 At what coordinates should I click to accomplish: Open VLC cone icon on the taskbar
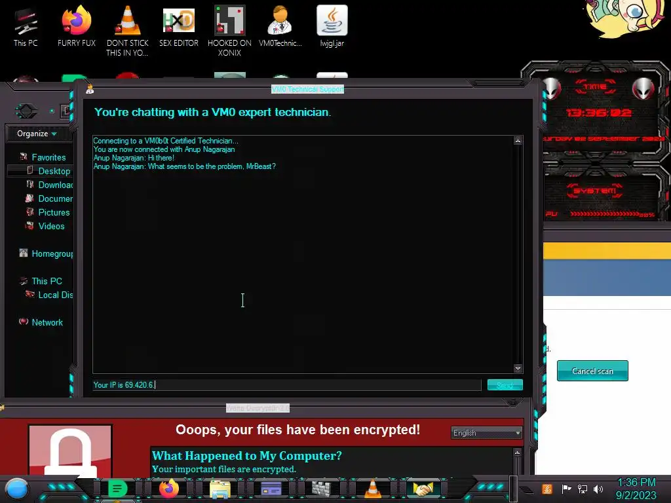372,489
